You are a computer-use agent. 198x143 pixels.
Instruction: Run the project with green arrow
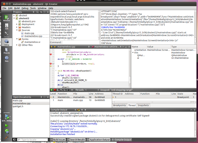tap(7, 126)
